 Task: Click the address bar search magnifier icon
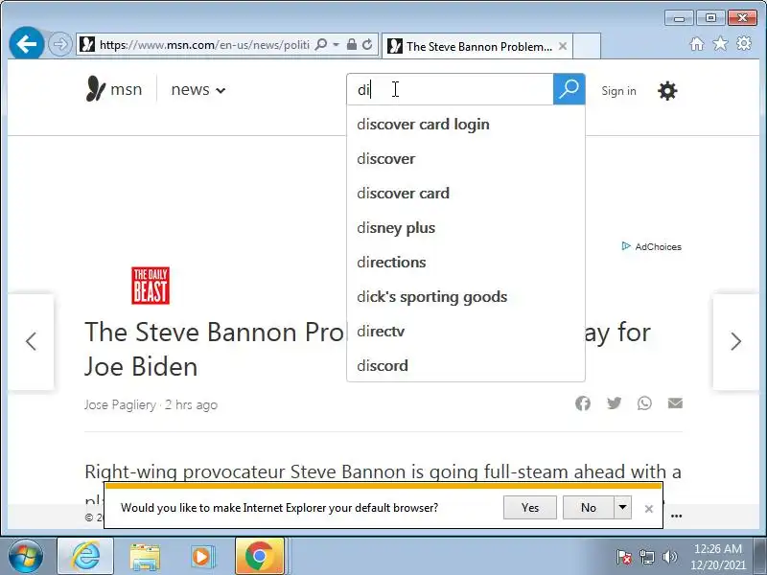tap(321, 45)
